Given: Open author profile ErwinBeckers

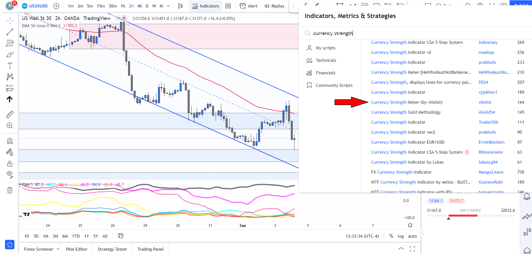Looking at the screenshot, I should tap(492, 142).
